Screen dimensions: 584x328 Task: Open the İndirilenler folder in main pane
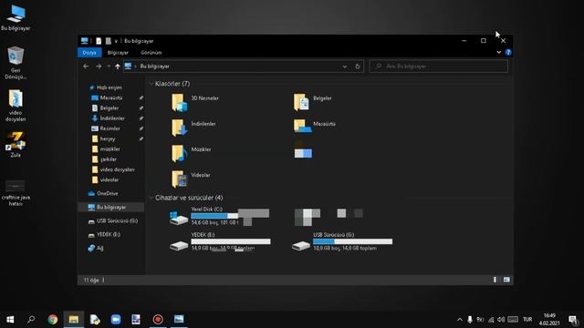pyautogui.click(x=193, y=128)
